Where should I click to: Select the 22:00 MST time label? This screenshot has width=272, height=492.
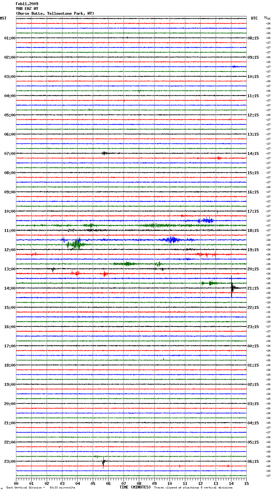click(10, 442)
